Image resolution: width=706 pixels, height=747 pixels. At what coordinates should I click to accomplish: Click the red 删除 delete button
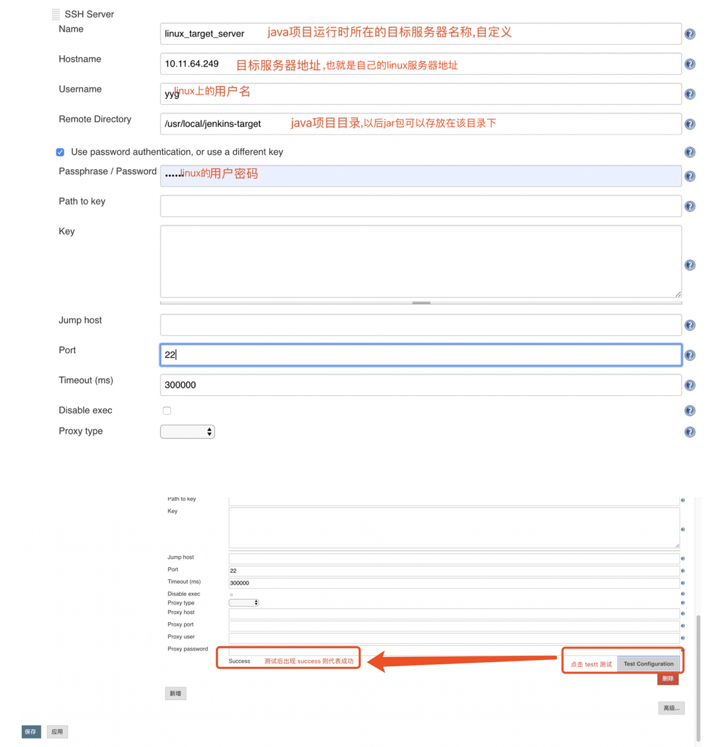click(667, 678)
